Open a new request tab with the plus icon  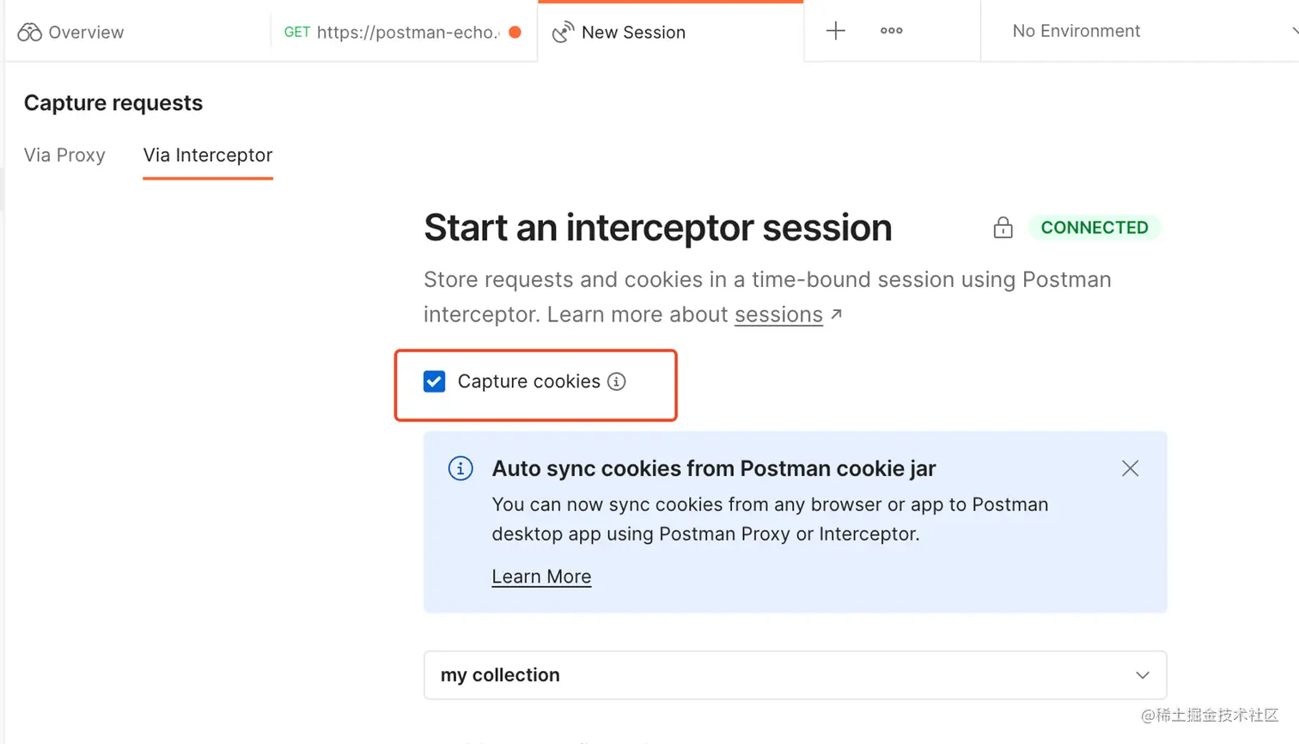click(834, 31)
